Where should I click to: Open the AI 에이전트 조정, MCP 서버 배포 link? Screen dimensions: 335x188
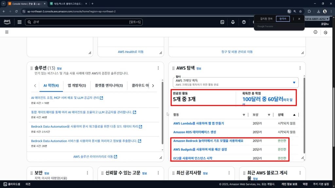coord(67,98)
